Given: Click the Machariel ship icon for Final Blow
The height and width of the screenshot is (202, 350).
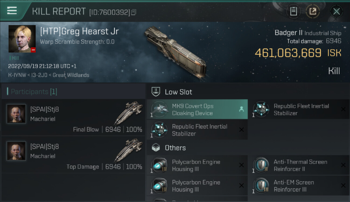Looking at the screenshot, I should pos(128,113).
